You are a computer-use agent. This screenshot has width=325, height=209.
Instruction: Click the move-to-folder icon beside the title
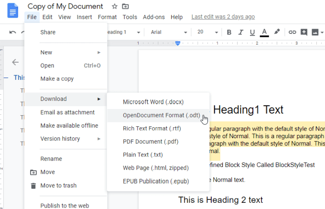click(x=126, y=7)
